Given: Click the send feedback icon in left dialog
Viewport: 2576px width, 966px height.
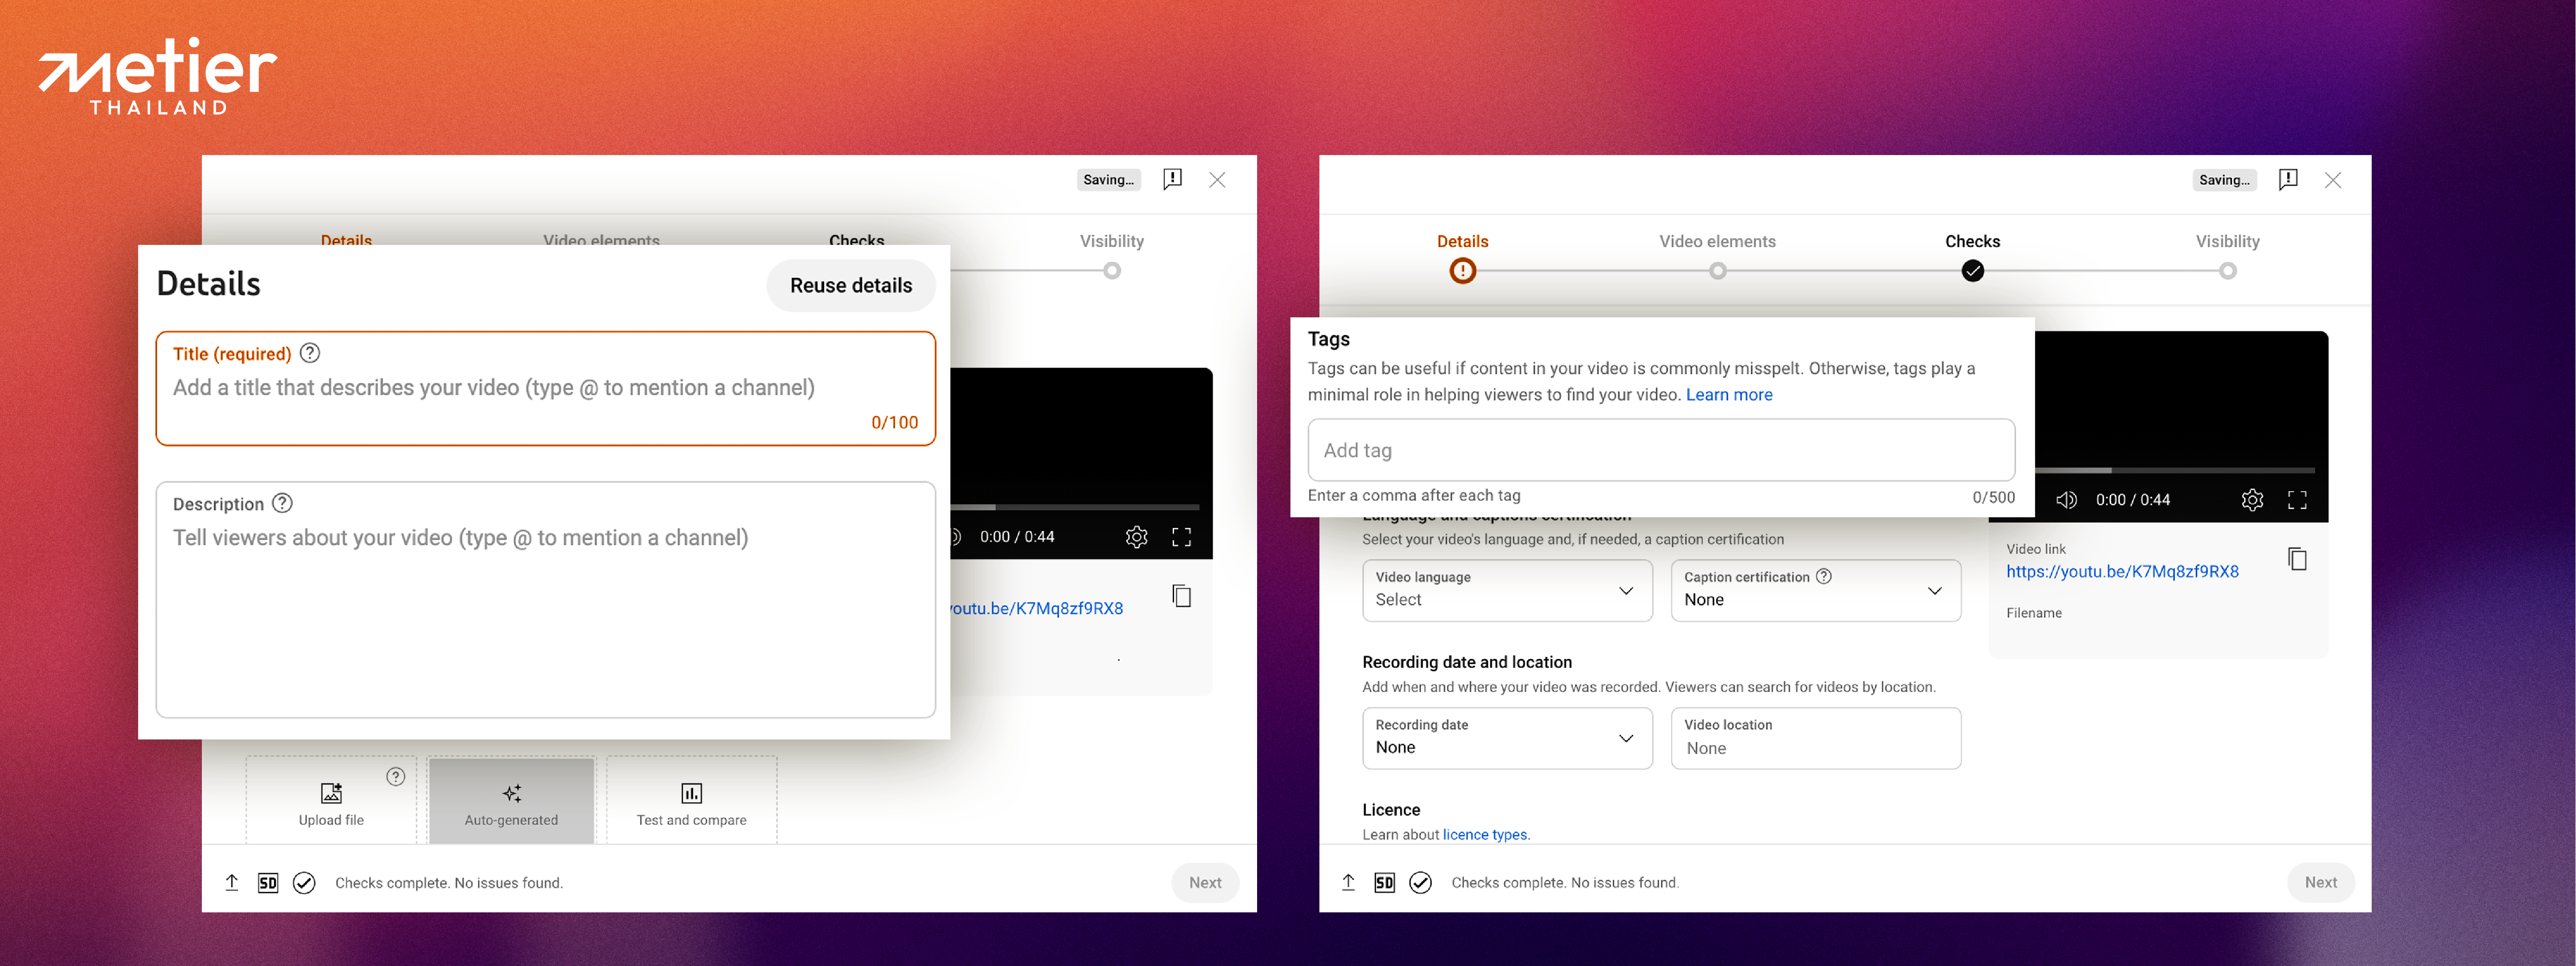Looking at the screenshot, I should [1172, 179].
